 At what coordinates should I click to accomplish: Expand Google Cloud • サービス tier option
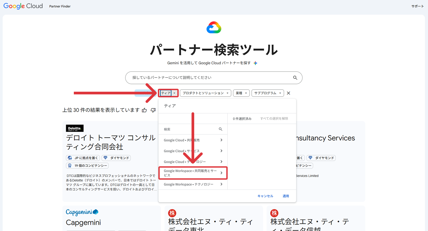pos(193,151)
